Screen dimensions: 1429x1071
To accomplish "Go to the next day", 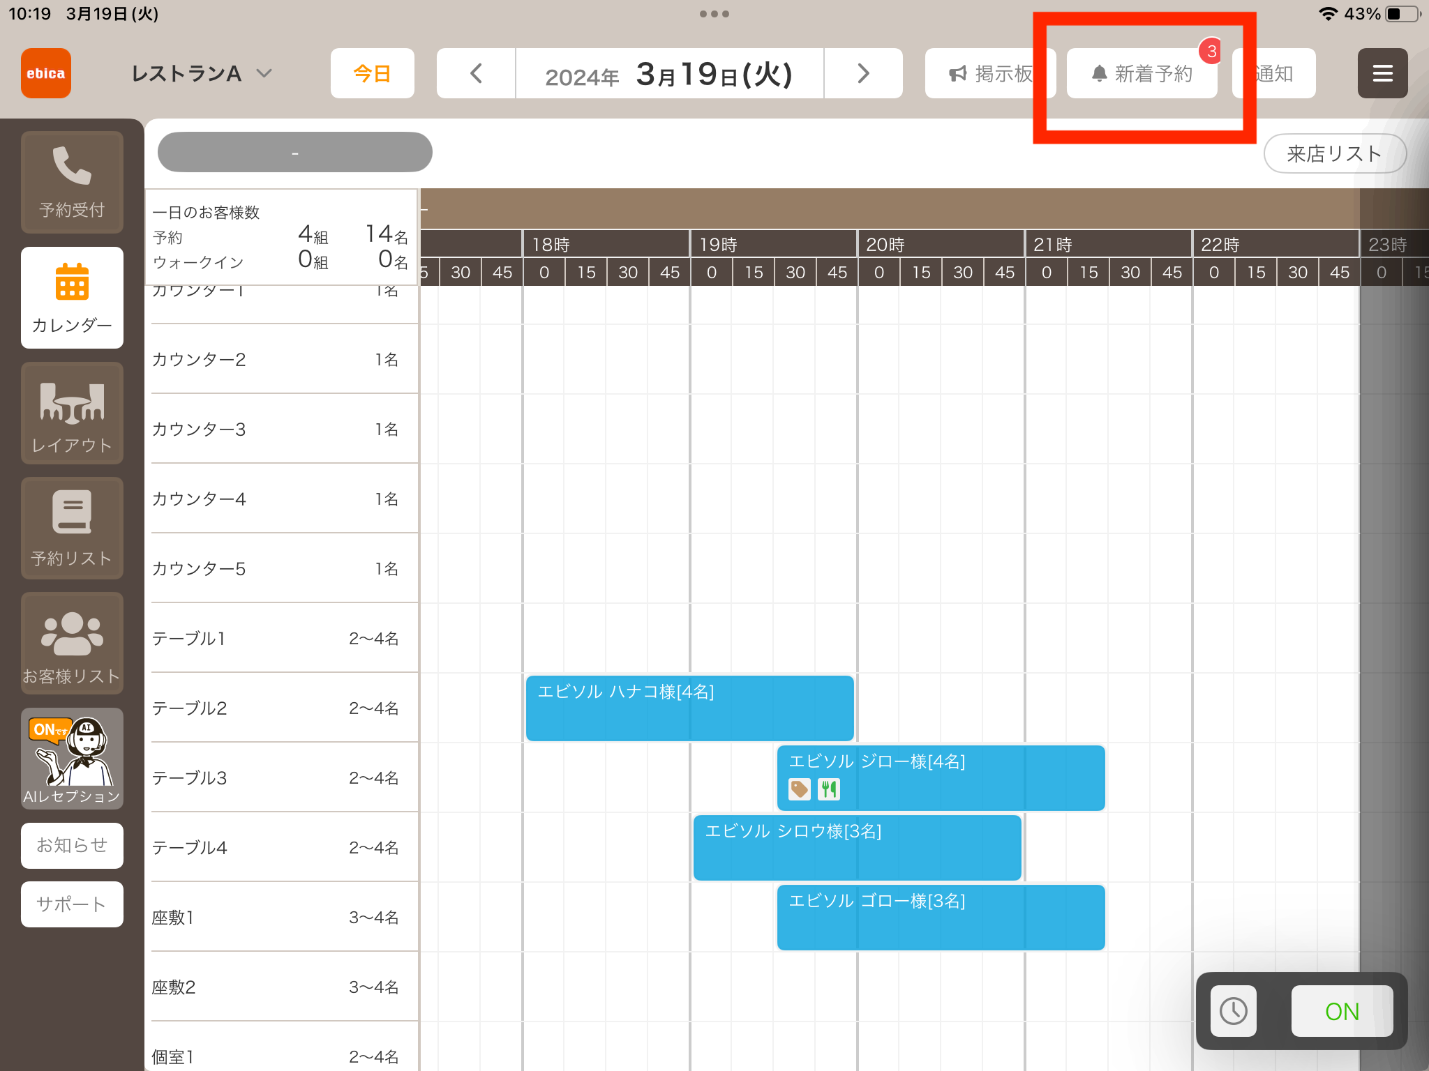I will coord(863,73).
